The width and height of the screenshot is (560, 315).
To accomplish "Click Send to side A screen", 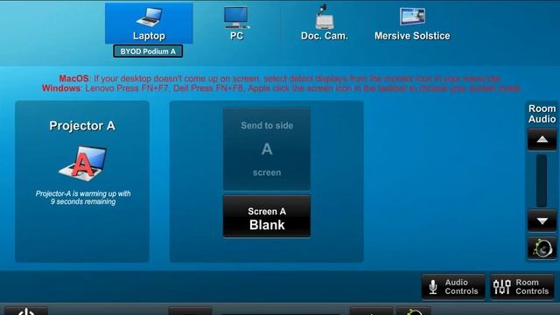I will (x=267, y=149).
